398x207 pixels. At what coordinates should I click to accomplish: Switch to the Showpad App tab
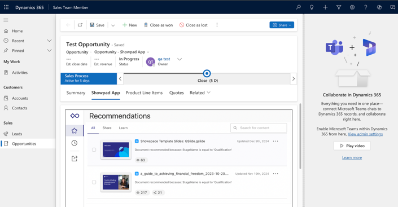pos(106,93)
